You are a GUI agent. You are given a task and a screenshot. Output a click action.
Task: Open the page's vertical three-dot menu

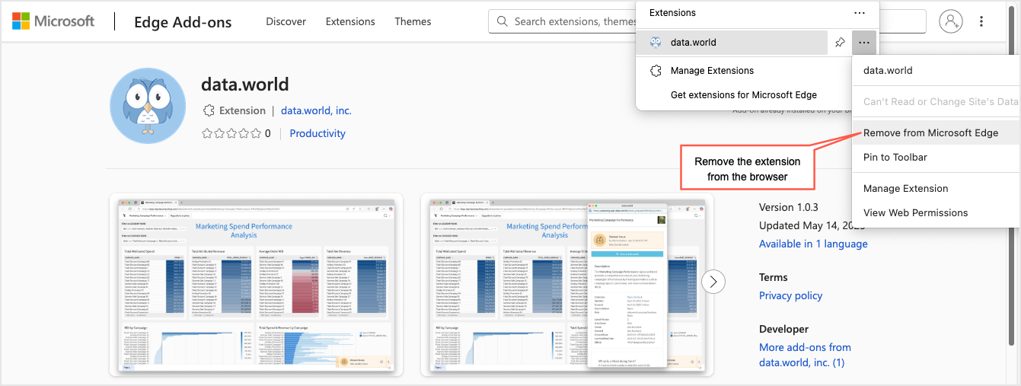coord(981,21)
